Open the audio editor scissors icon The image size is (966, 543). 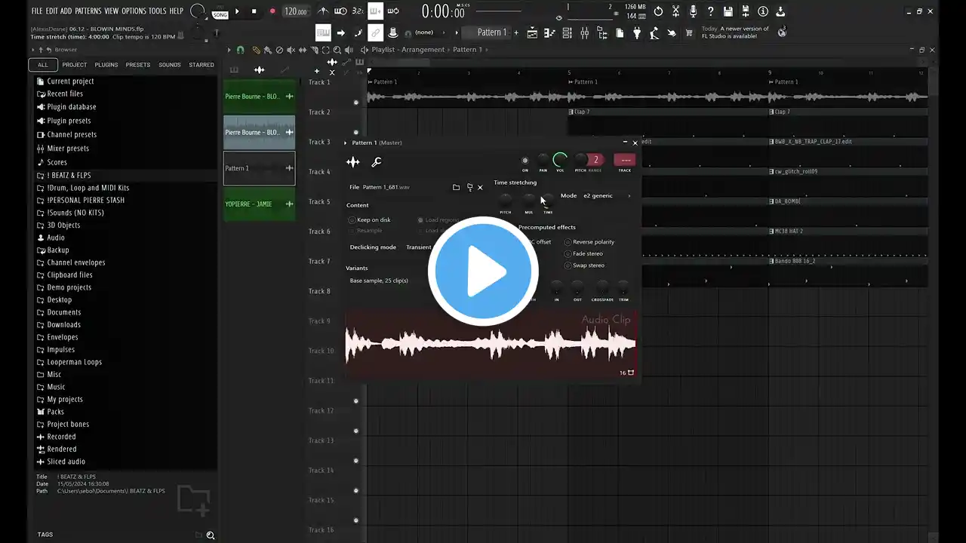[x=675, y=11]
